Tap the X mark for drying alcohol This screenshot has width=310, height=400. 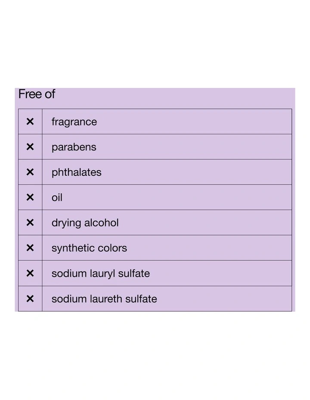(x=30, y=222)
